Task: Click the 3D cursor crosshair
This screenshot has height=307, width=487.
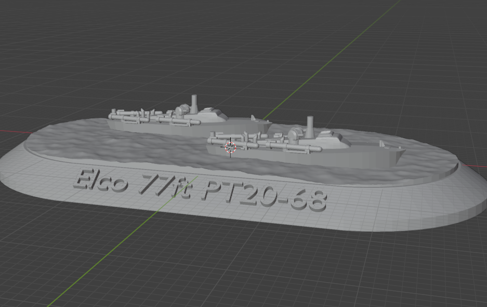Action: click(230, 147)
